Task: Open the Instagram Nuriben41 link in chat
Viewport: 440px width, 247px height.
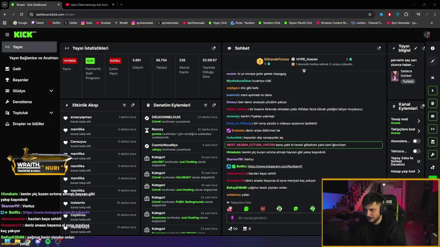Action: pos(275,166)
